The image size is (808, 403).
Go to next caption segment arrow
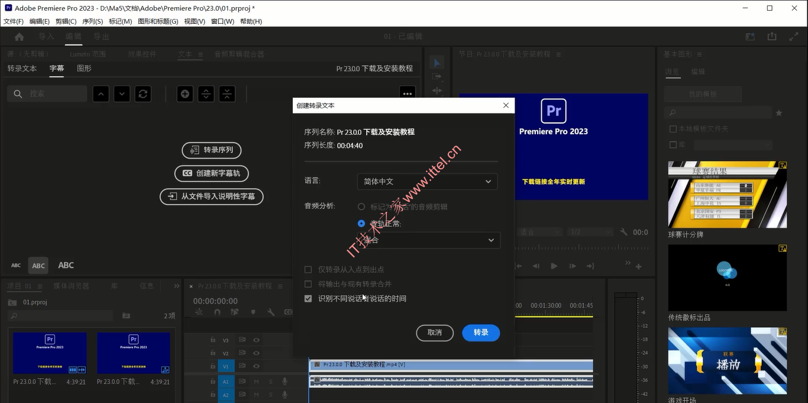(122, 94)
